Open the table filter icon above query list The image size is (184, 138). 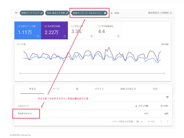(167, 97)
